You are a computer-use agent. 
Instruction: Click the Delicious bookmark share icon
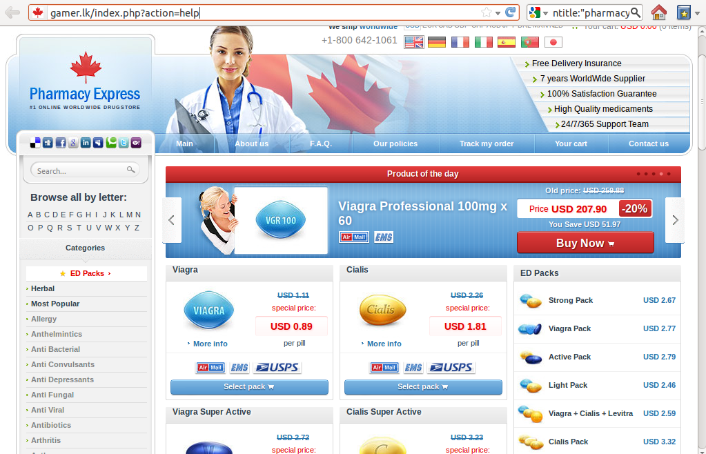pos(35,143)
